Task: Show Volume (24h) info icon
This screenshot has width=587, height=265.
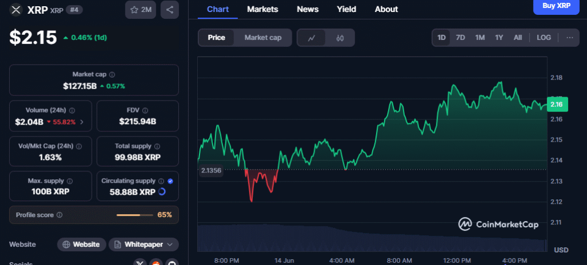Action: [x=72, y=110]
